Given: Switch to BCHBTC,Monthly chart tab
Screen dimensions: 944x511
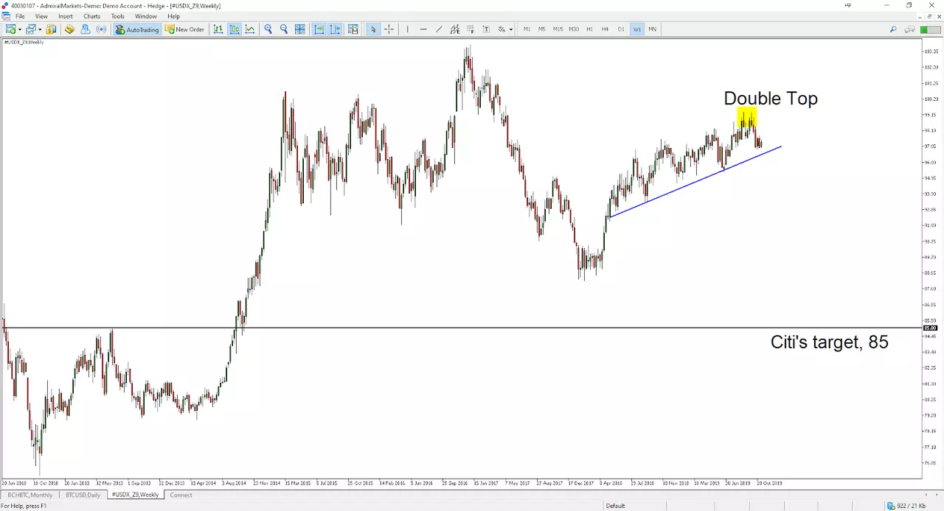Looking at the screenshot, I should click(x=32, y=495).
